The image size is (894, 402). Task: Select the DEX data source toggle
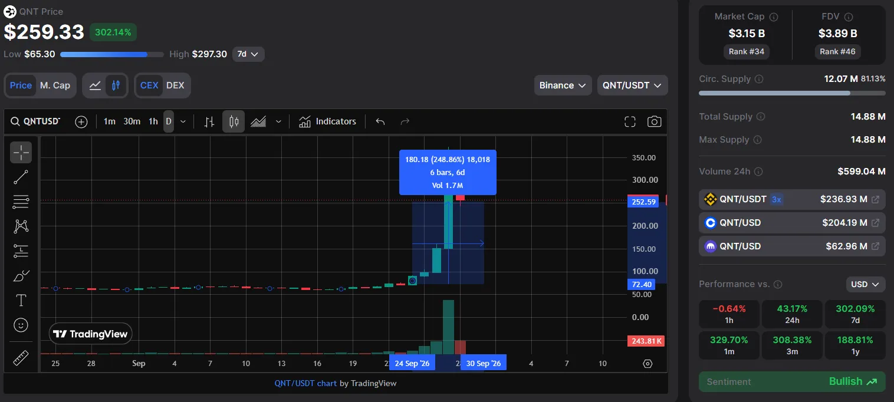(x=175, y=85)
